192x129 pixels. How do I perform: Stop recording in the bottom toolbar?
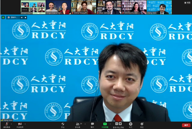(120, 124)
